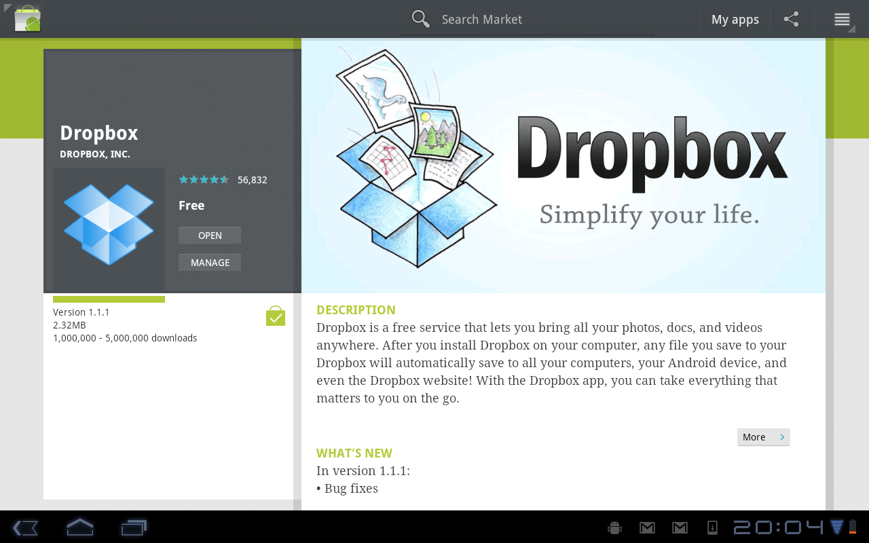Click the DROPBOX, INC. developer name
This screenshot has height=543, width=869.
point(95,154)
